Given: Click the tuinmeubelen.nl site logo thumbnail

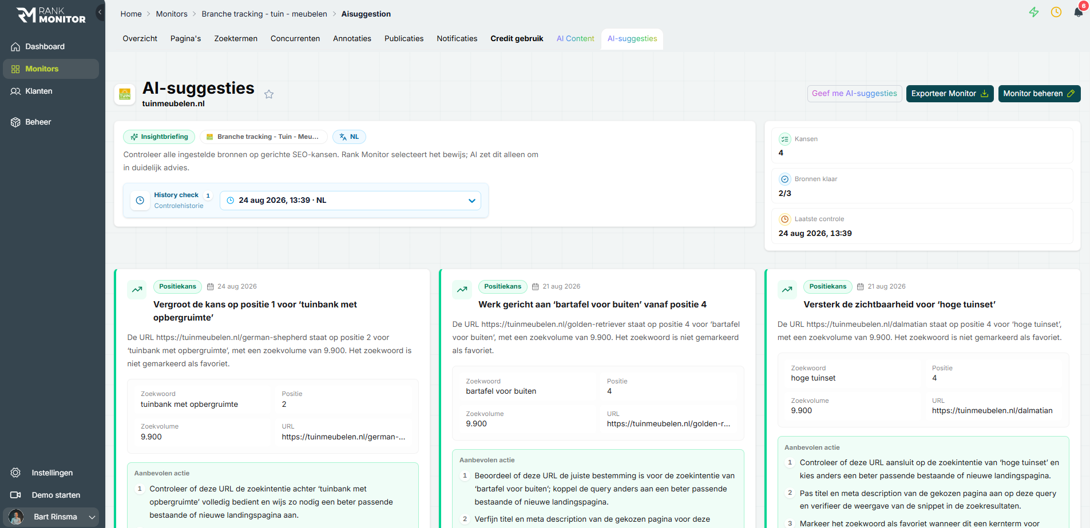Looking at the screenshot, I should point(125,95).
